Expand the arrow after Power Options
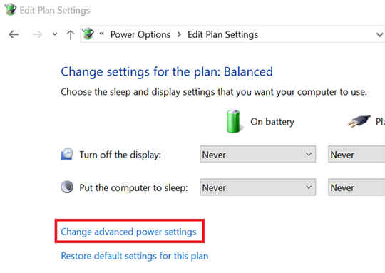 pyautogui.click(x=179, y=34)
